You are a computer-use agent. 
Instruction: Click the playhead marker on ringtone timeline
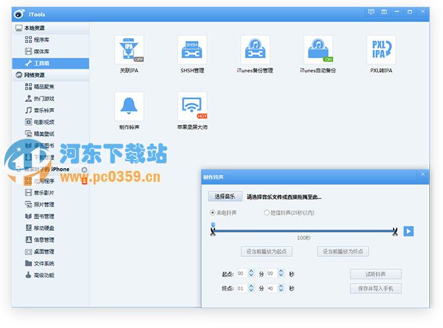click(213, 225)
